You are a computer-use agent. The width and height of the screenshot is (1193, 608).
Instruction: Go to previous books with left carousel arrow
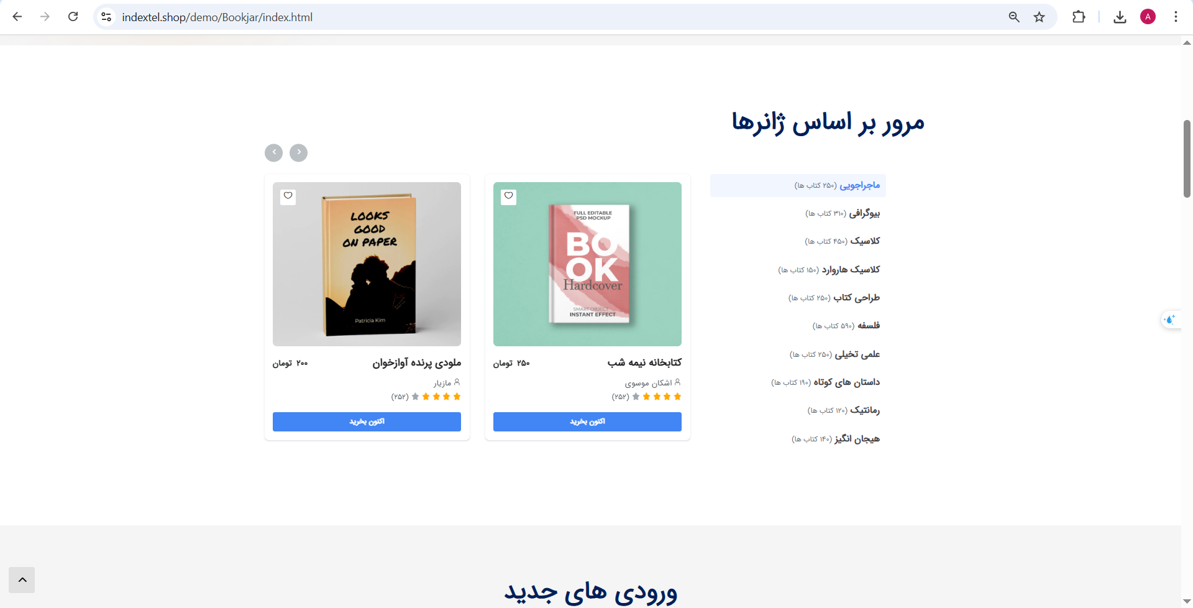tap(273, 152)
